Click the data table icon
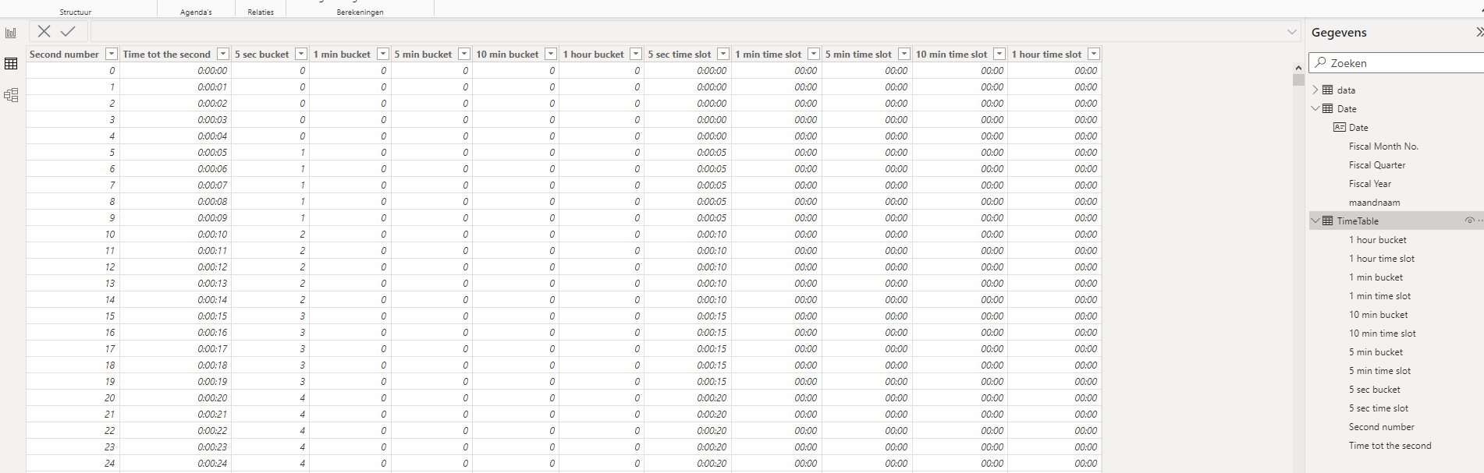This screenshot has height=473, width=1484. point(1328,90)
